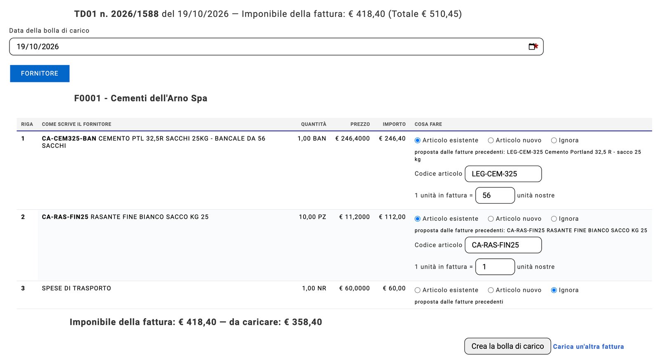Image resolution: width=660 pixels, height=358 pixels.
Task: Choose 'Articolo nuovo' for Spese di trasporto
Action: 491,290
